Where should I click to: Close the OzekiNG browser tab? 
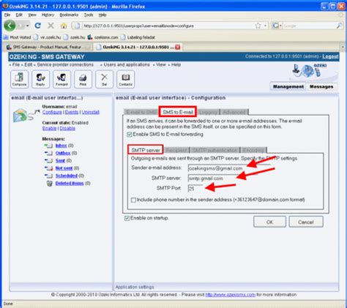pos(178,47)
